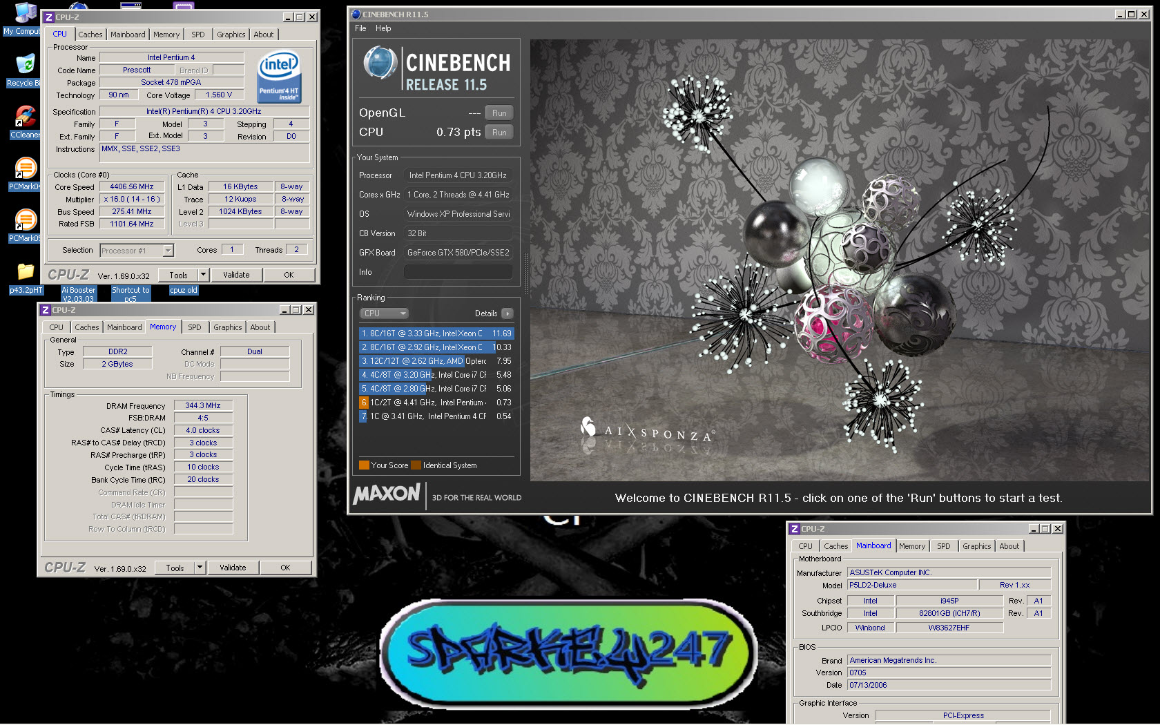This screenshot has height=725, width=1160.
Task: Open the Shortcut to pc5 item
Action: point(130,294)
